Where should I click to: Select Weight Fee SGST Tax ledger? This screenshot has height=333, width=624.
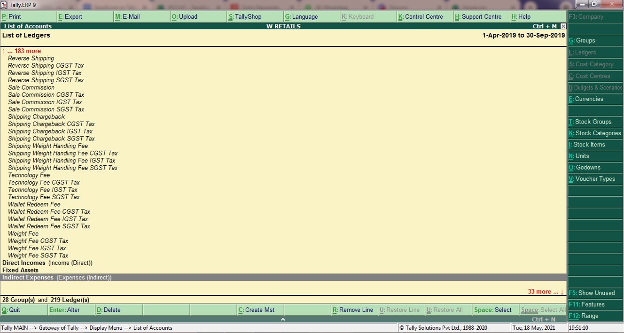(38, 256)
